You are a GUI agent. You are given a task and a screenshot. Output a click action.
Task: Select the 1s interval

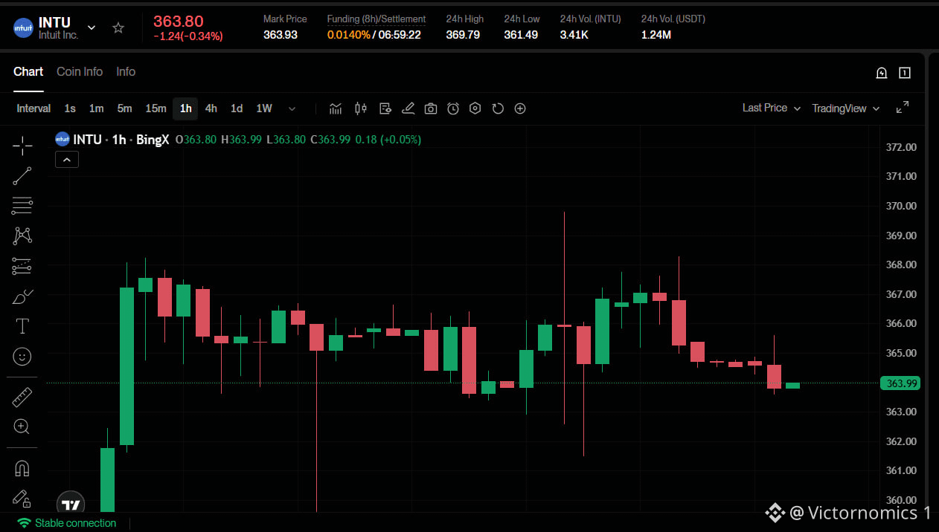[70, 108]
